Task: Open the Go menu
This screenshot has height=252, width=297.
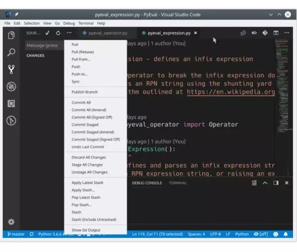Action: click(57, 23)
